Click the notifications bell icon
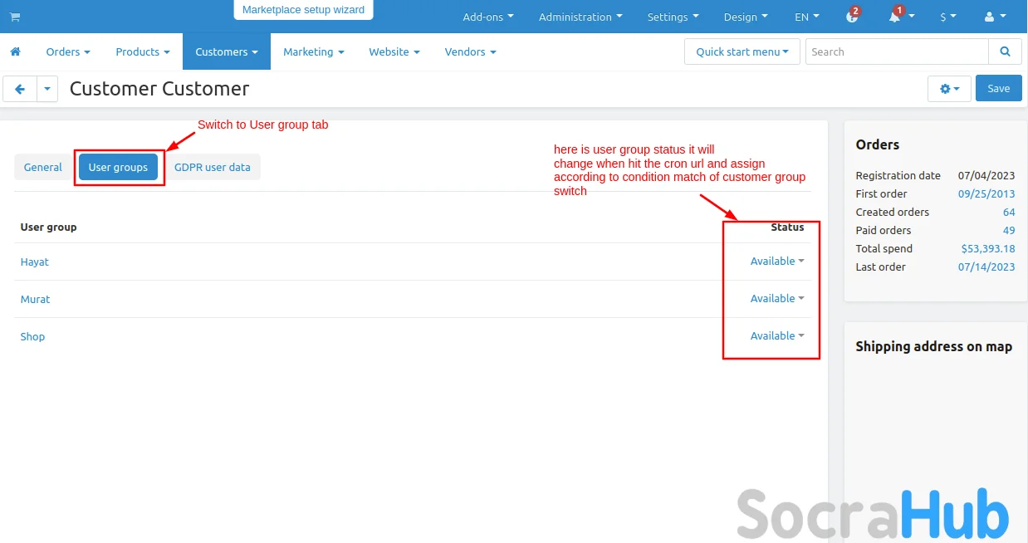Viewport: 1028px width, 543px height. (x=895, y=17)
